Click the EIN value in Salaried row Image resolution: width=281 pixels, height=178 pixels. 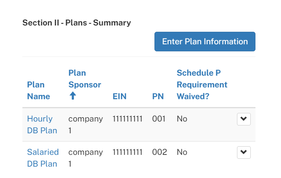pos(127,152)
